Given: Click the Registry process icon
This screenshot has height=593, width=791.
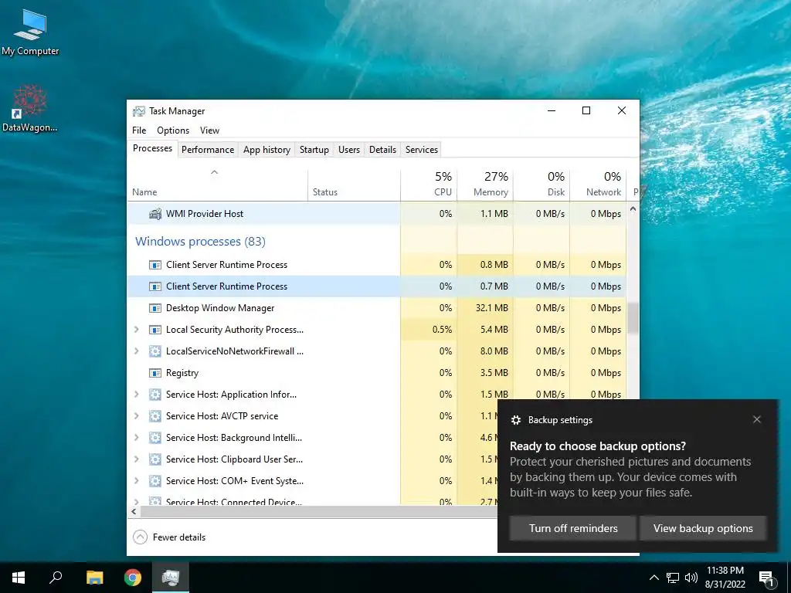Looking at the screenshot, I should 154,373.
